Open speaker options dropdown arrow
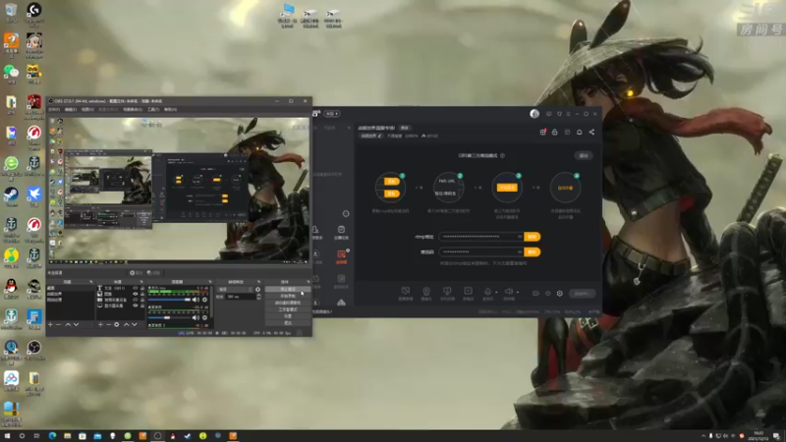The width and height of the screenshot is (786, 442). click(518, 292)
